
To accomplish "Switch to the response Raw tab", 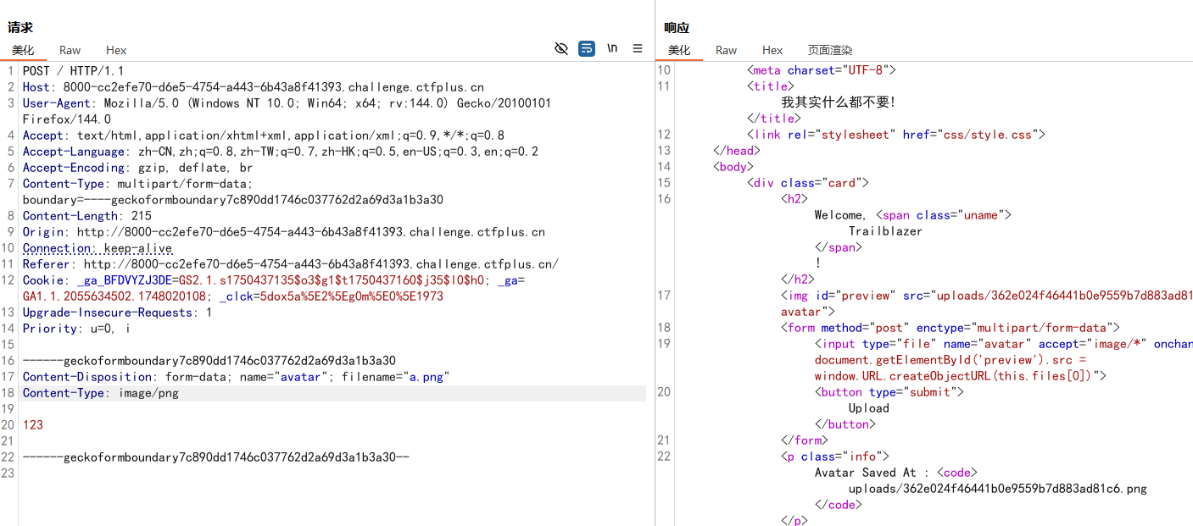I will tap(727, 51).
